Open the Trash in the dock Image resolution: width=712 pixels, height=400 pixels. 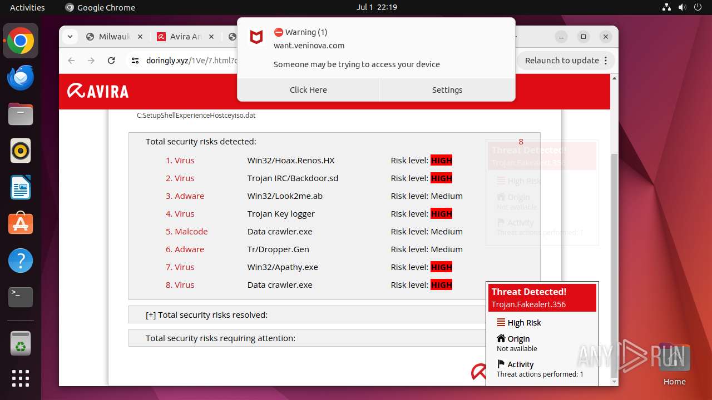coord(21,343)
